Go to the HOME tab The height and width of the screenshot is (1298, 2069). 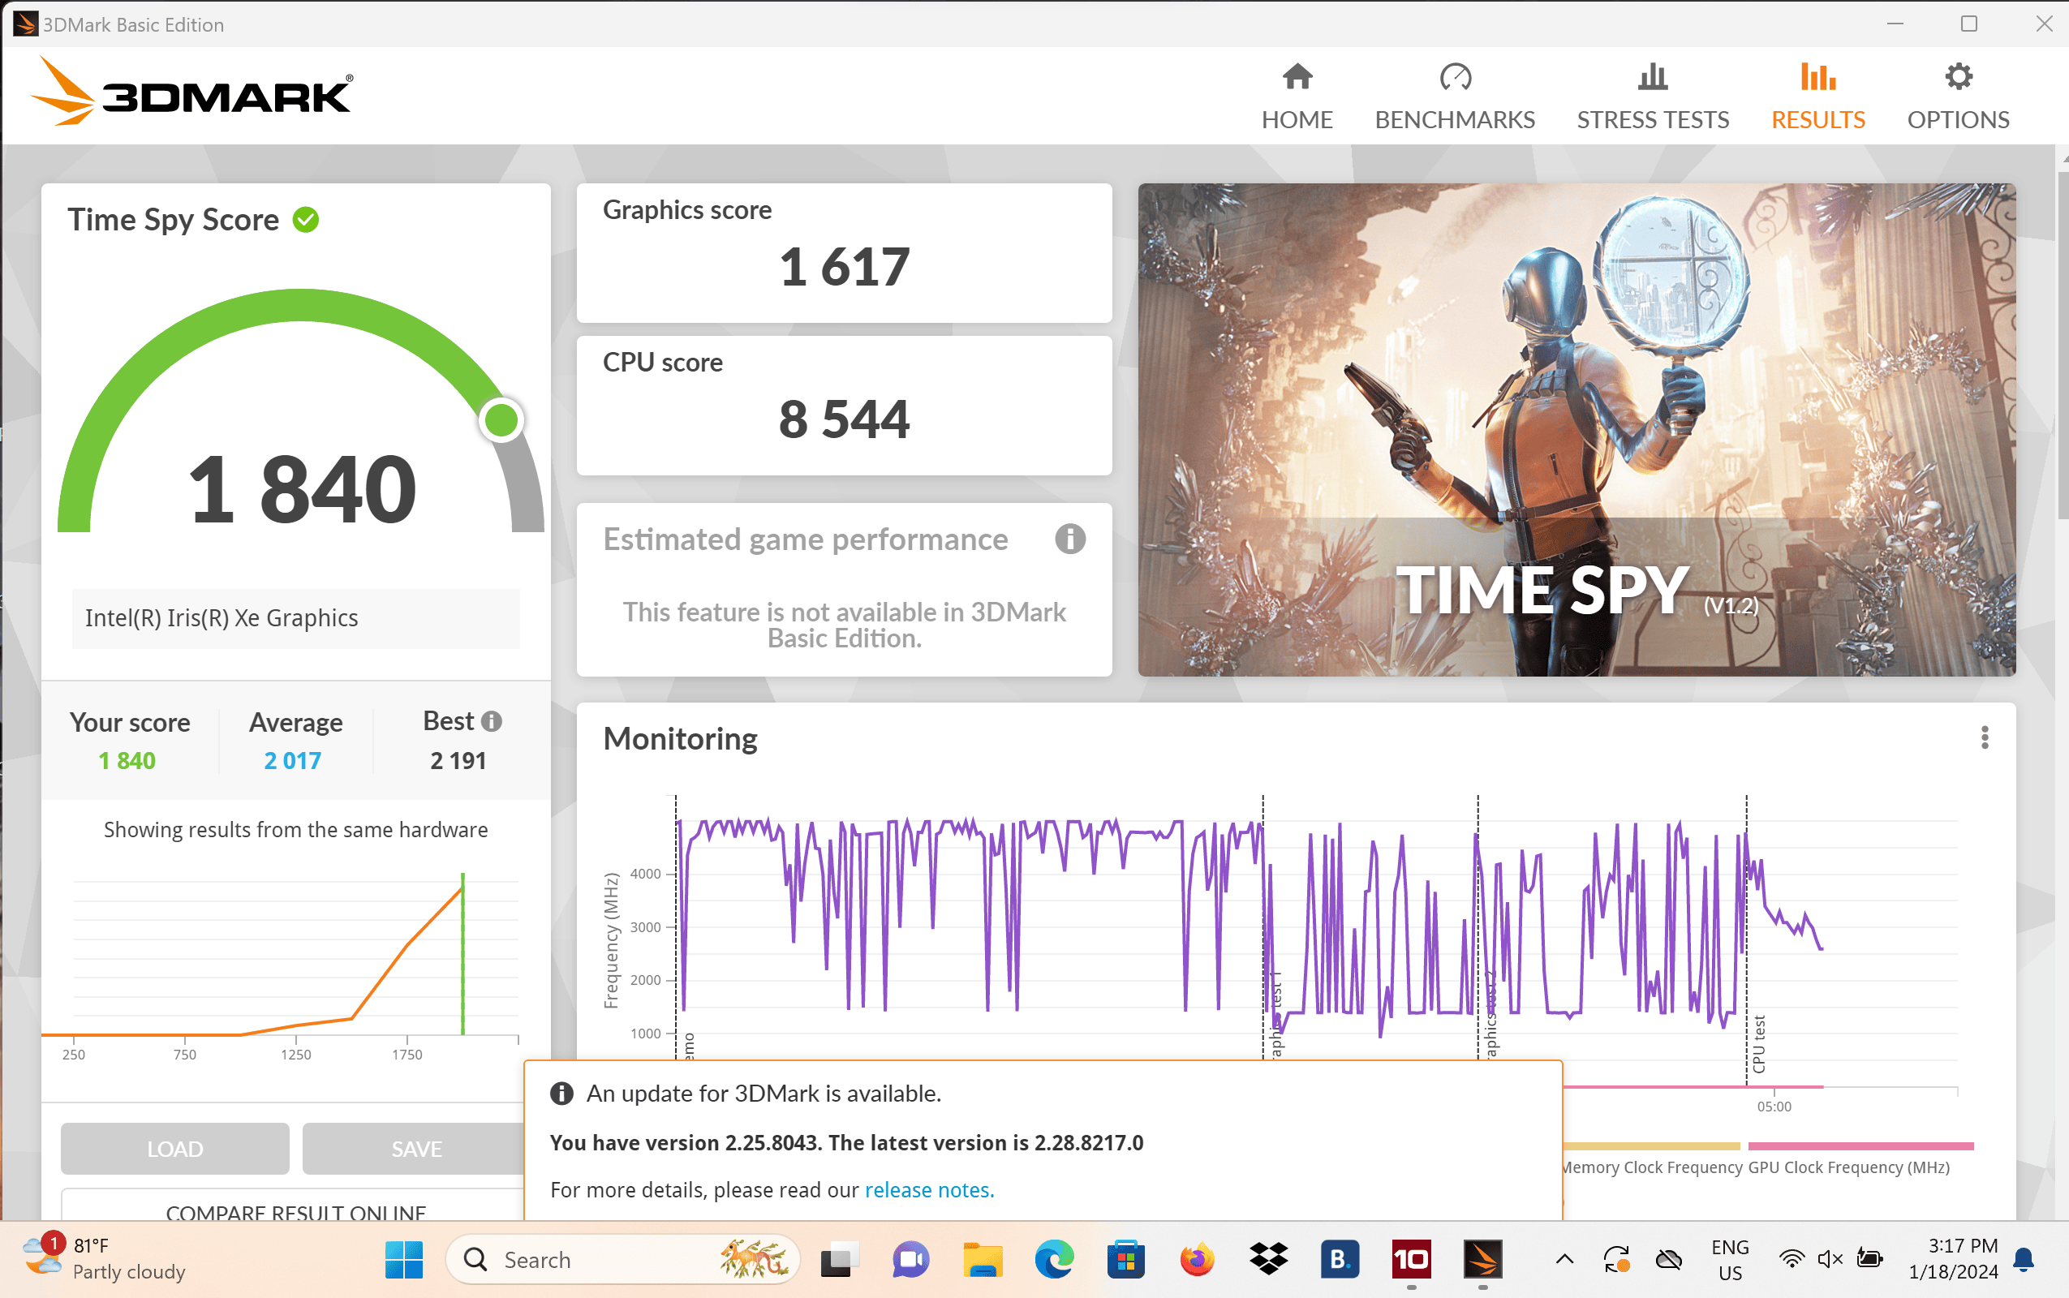pyautogui.click(x=1297, y=97)
